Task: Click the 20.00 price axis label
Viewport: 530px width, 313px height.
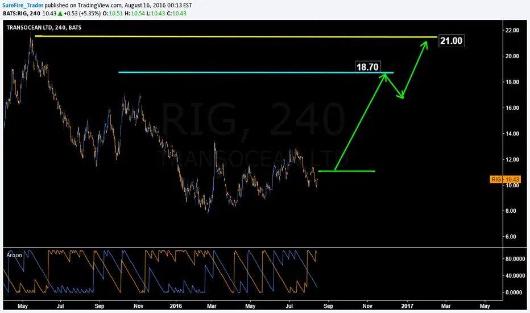Action: pyautogui.click(x=512, y=56)
